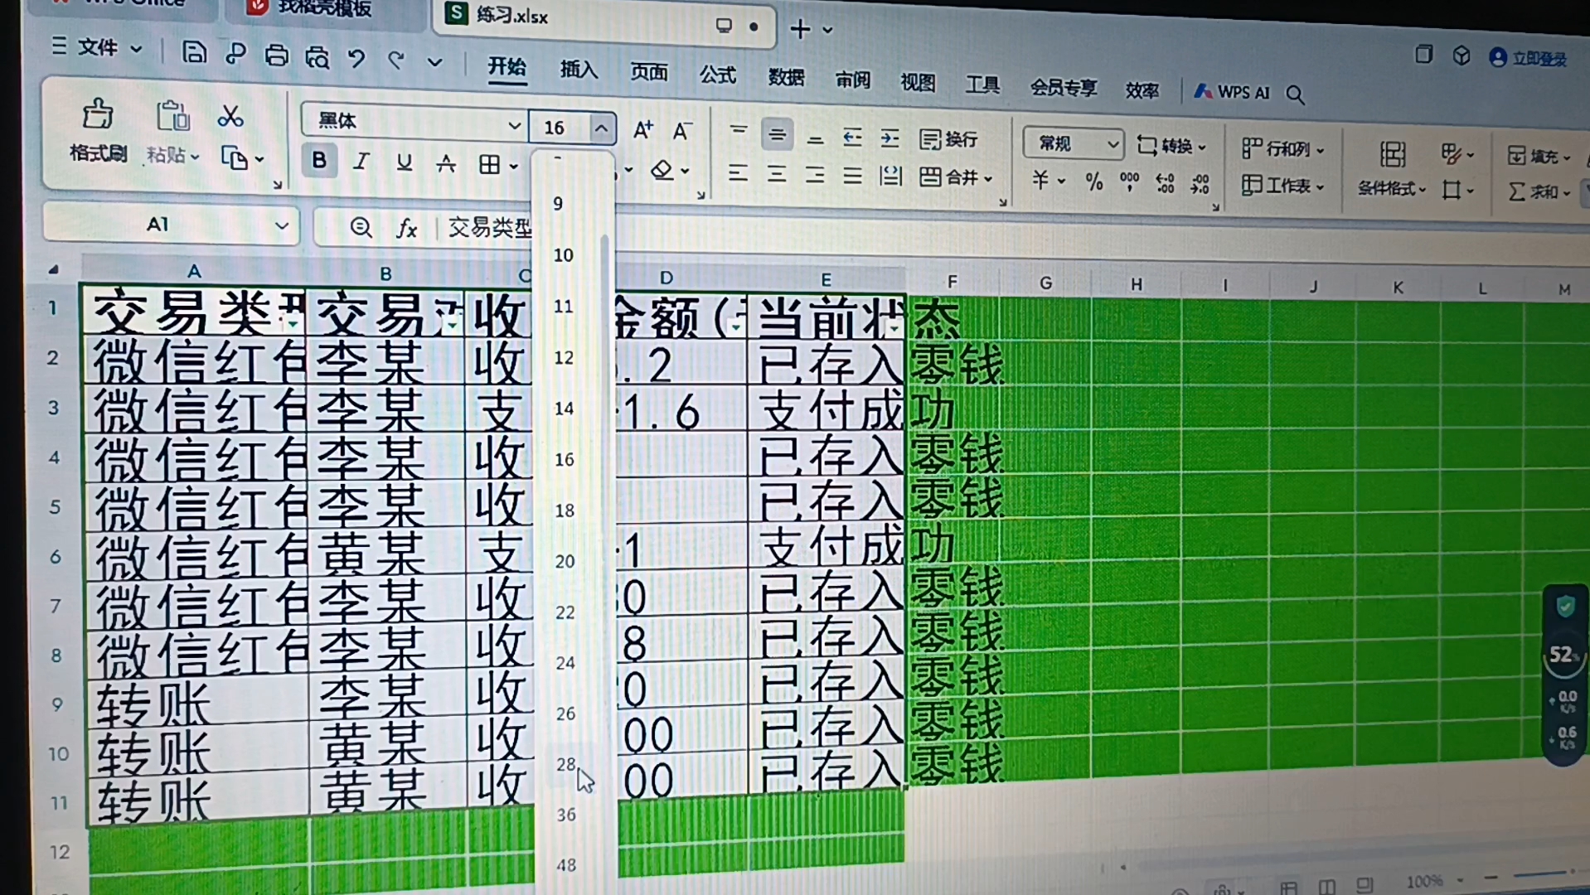This screenshot has height=895, width=1590.
Task: Switch to the 插入 Insert tab
Action: click(x=579, y=70)
